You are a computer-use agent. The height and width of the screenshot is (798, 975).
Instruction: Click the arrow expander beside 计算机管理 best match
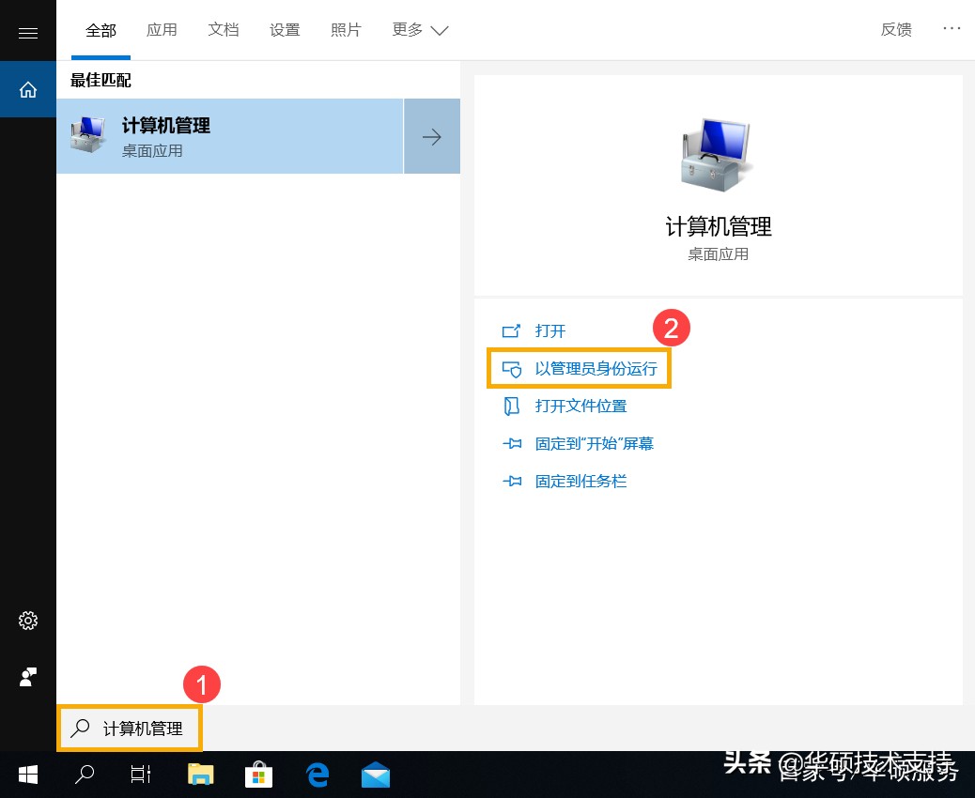[x=431, y=136]
